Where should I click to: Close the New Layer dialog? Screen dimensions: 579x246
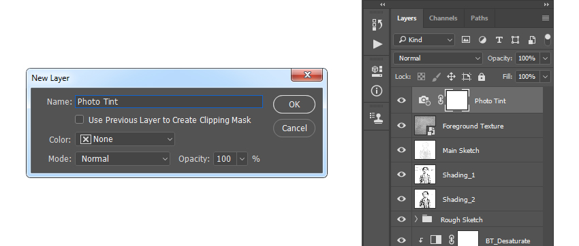(307, 75)
